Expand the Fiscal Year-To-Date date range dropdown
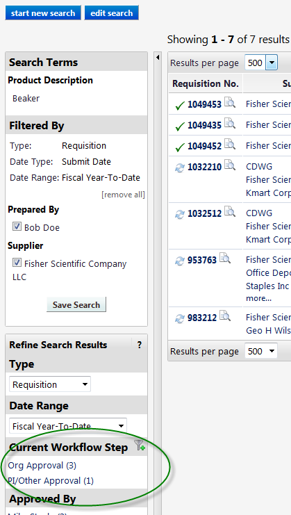Image resolution: width=291 pixels, height=515 pixels. click(68, 426)
